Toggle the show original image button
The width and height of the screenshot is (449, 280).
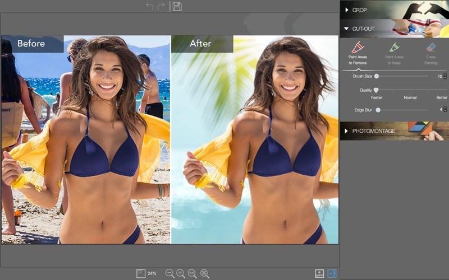(x=319, y=273)
